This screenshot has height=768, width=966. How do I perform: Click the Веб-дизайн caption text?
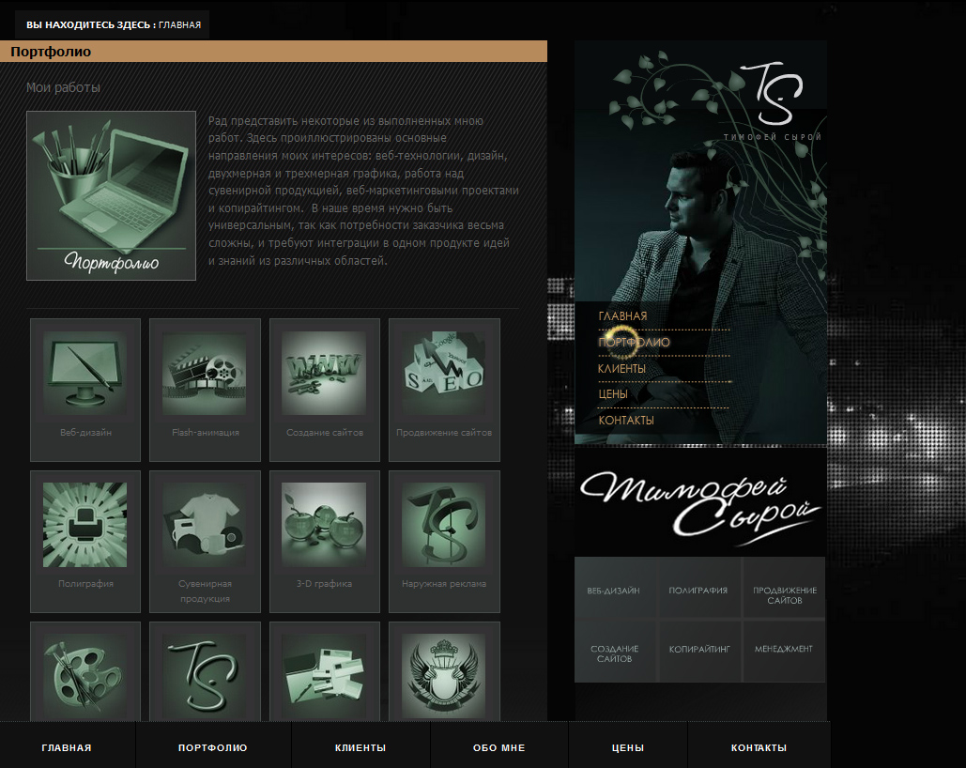point(85,433)
